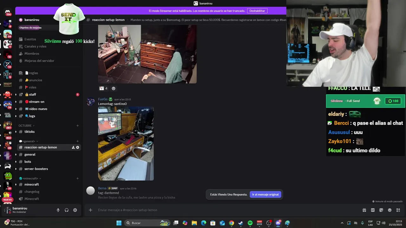
Task: Click the NUEVO unread indicator in server list
Action: pyautogui.click(x=8, y=200)
